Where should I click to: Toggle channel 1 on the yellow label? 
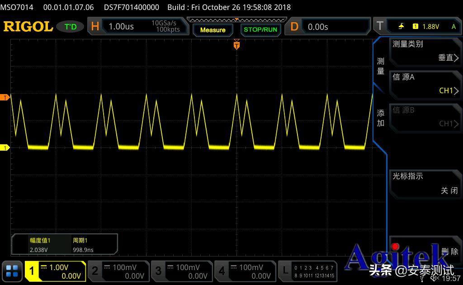pos(32,271)
